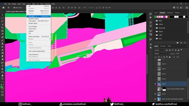
Task: Delete swatch using the trash icon
Action: click(x=185, y=43)
